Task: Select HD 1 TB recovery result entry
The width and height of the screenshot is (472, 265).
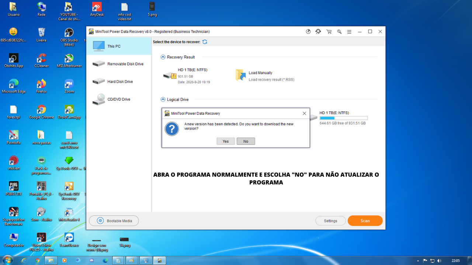Action: point(187,76)
